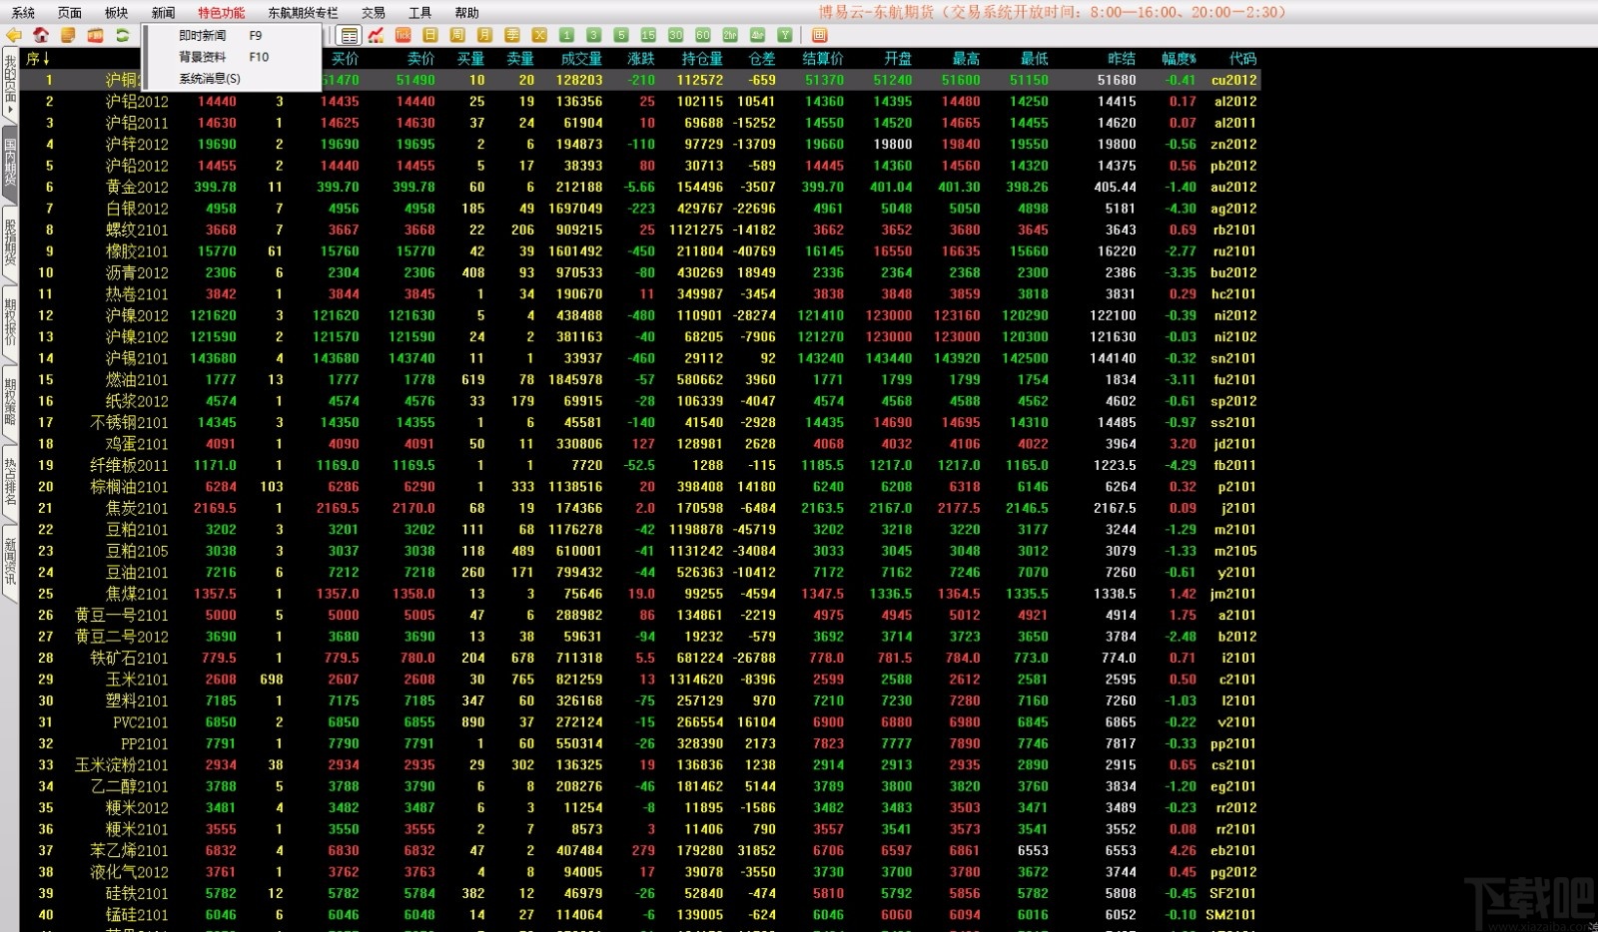Select the 铁矿石2101 contract name

click(129, 659)
